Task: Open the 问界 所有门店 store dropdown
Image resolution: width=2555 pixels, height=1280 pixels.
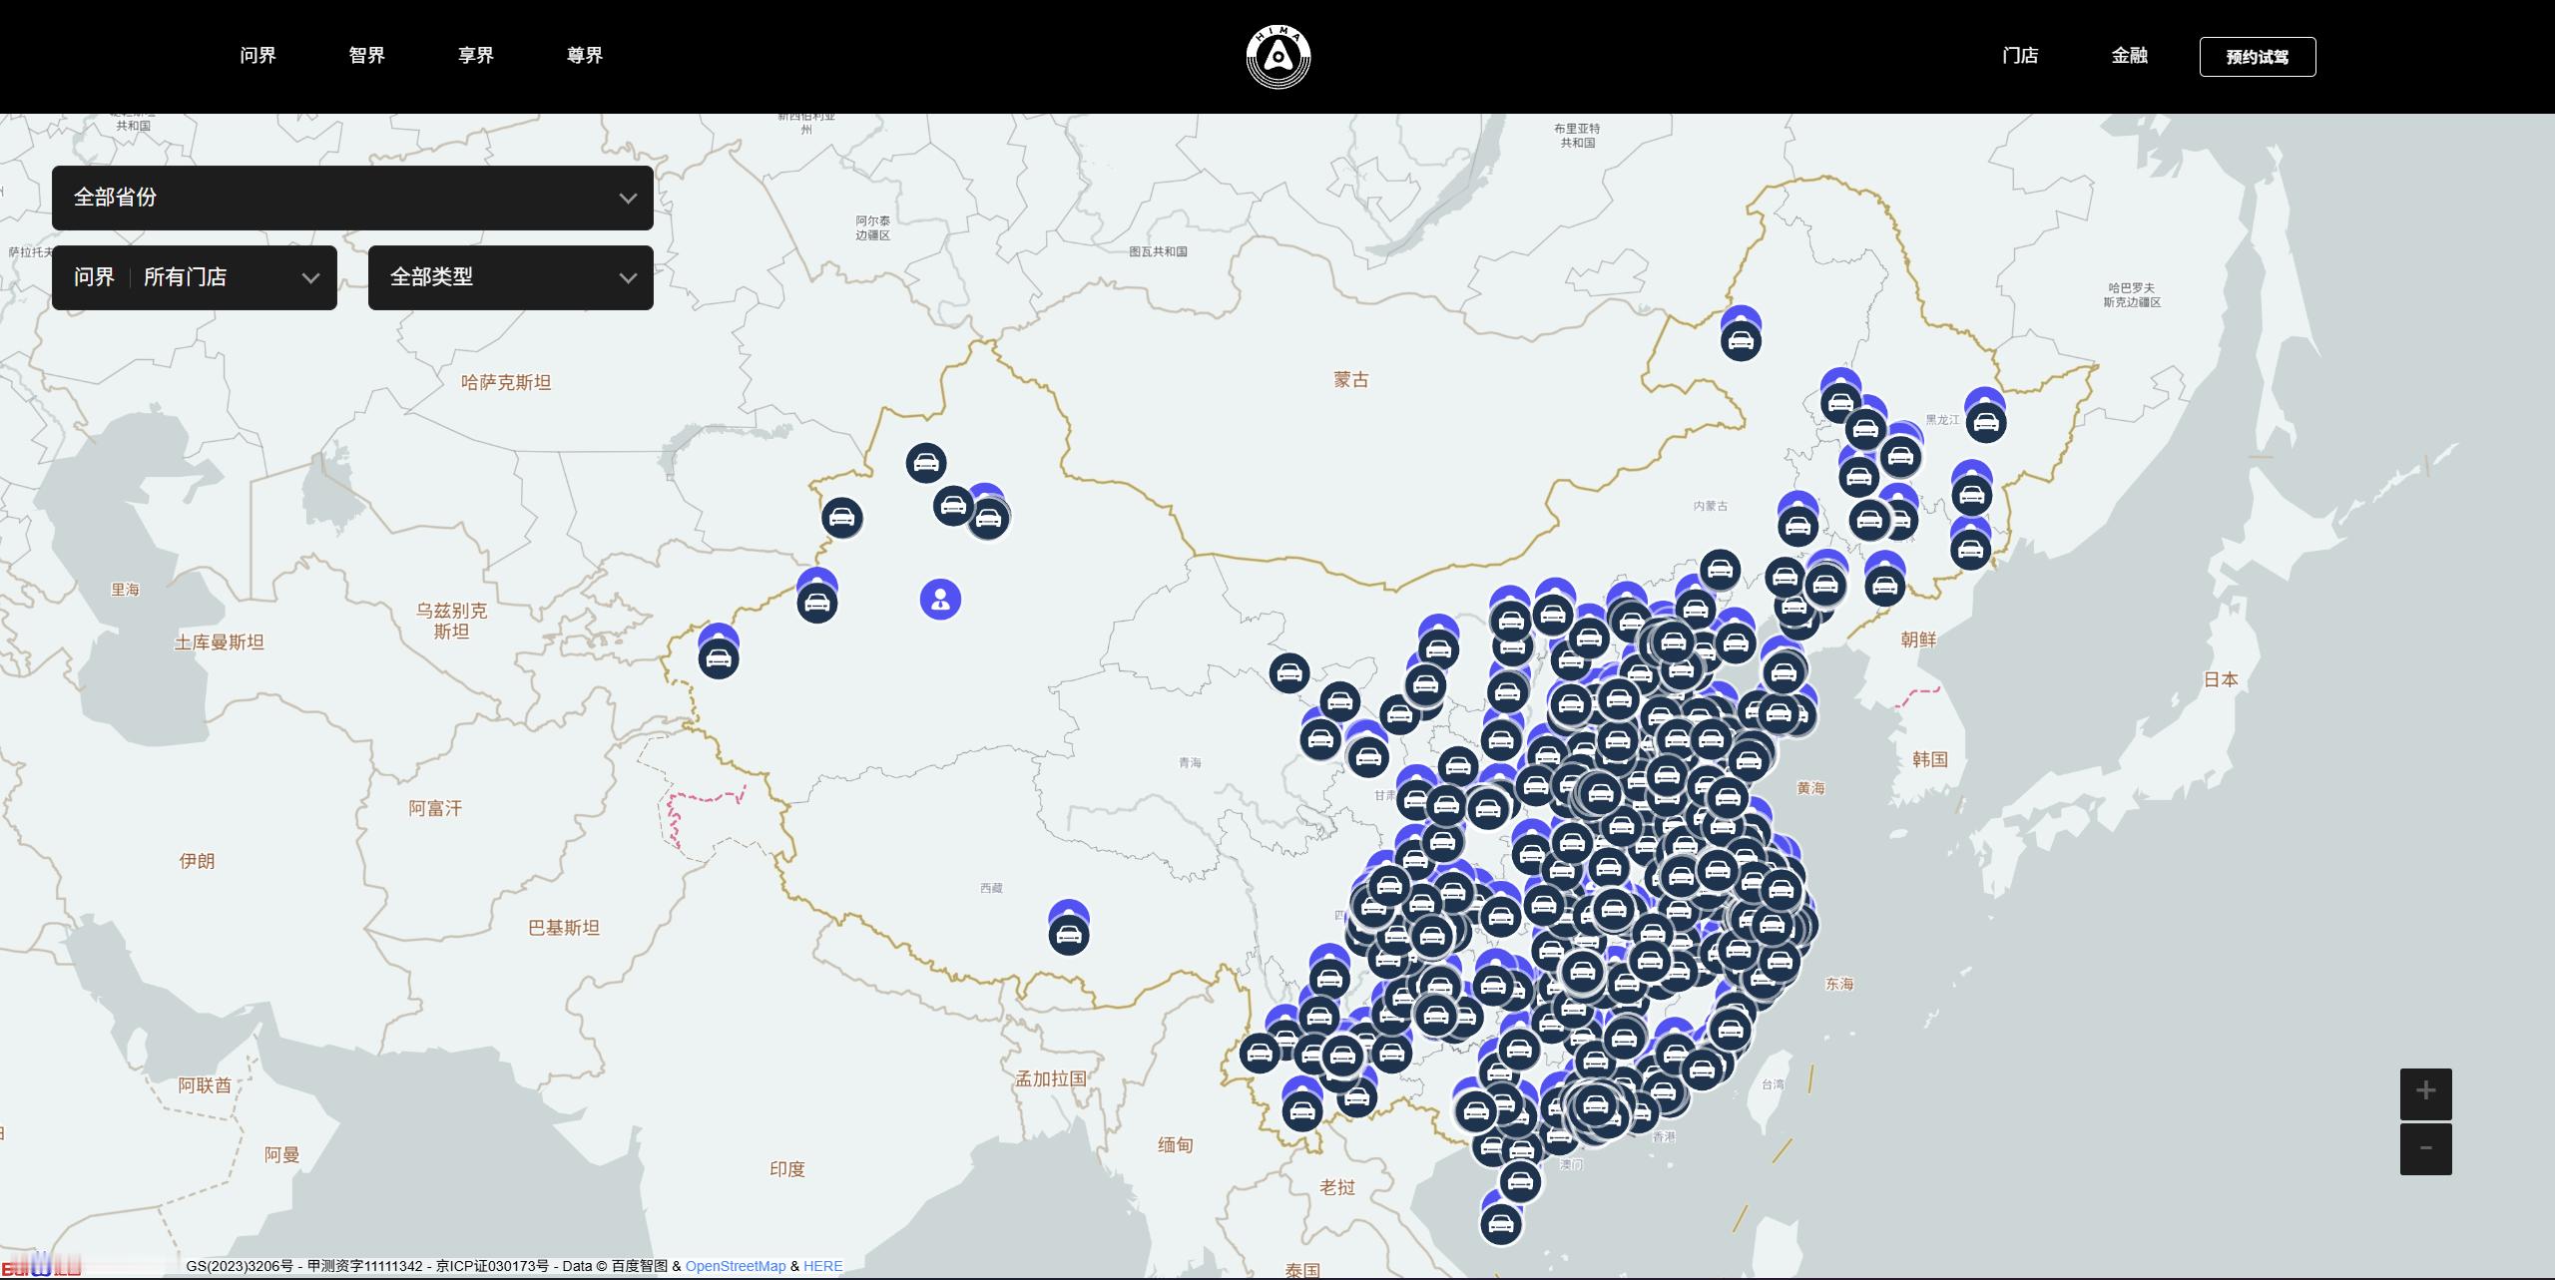Action: click(195, 277)
